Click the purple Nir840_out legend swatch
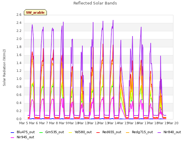191x143 pixels. point(159,133)
